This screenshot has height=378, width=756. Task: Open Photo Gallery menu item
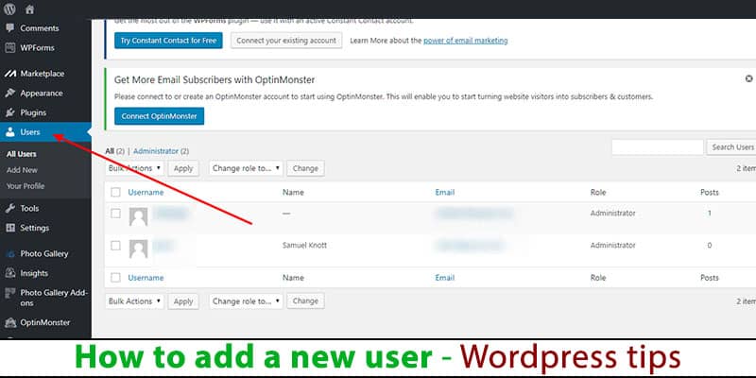[x=45, y=253]
